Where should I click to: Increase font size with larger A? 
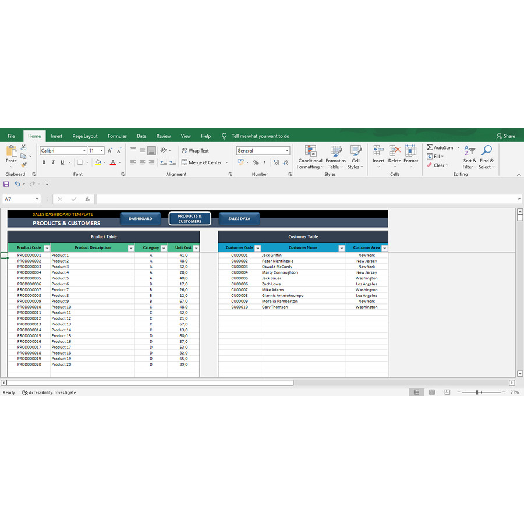pyautogui.click(x=109, y=151)
